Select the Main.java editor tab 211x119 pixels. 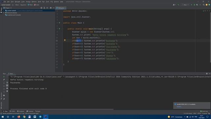pos(61,8)
